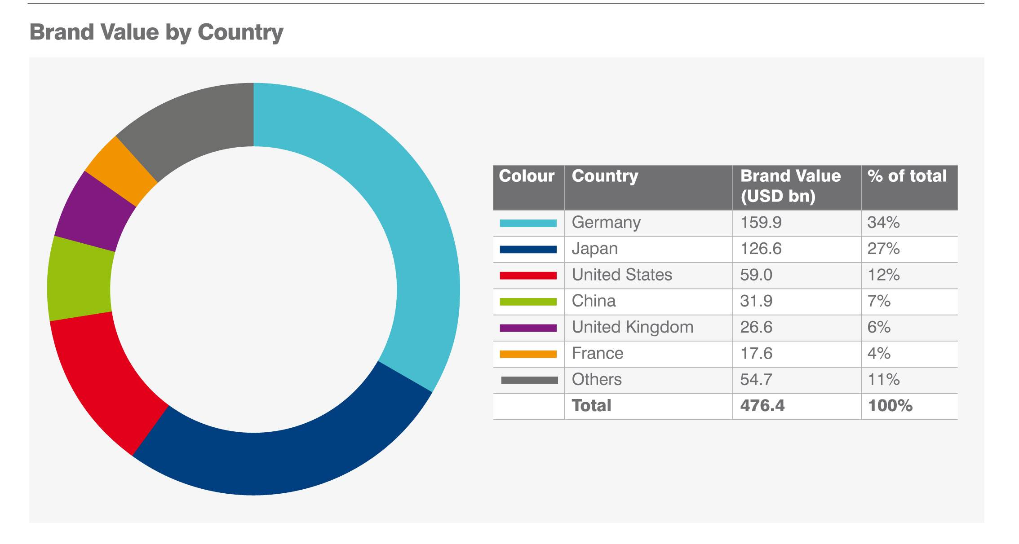Viewport: 1019px width, 544px height.
Task: Click the France orange legend swatch
Action: pyautogui.click(x=528, y=354)
